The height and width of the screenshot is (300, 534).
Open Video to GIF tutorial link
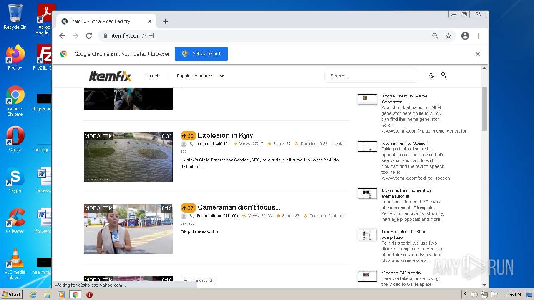click(401, 272)
